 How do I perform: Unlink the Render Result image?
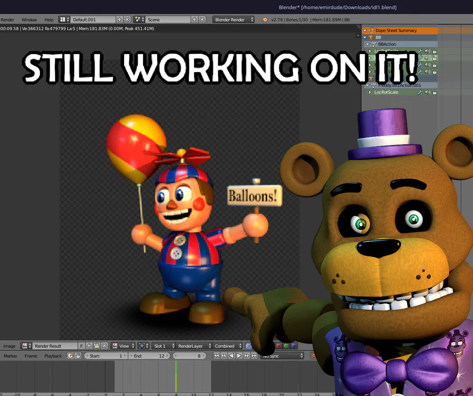click(105, 346)
